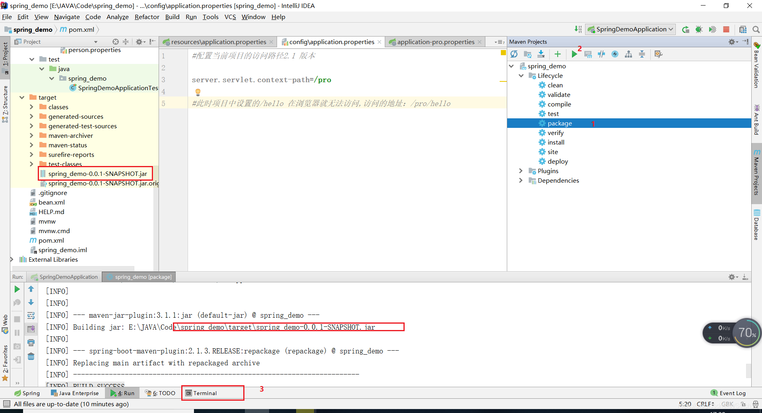Click Generate Sources and Update Folders icon
Viewport: 762px width, 413px height.
pos(527,54)
